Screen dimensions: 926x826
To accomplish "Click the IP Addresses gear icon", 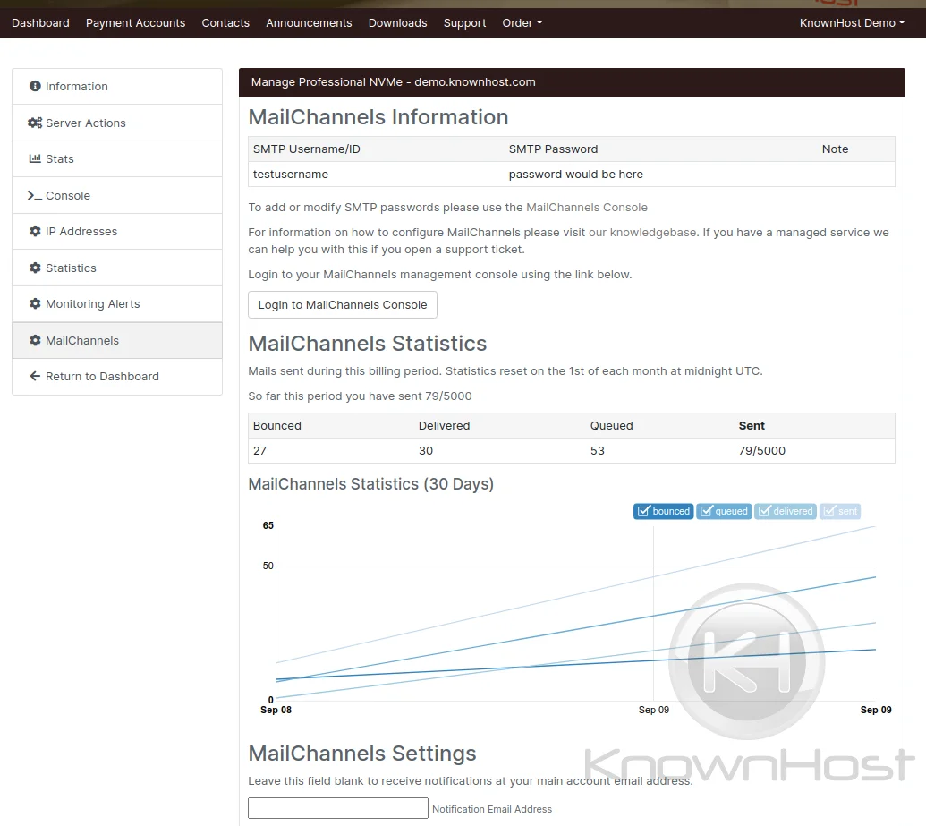I will tap(35, 232).
